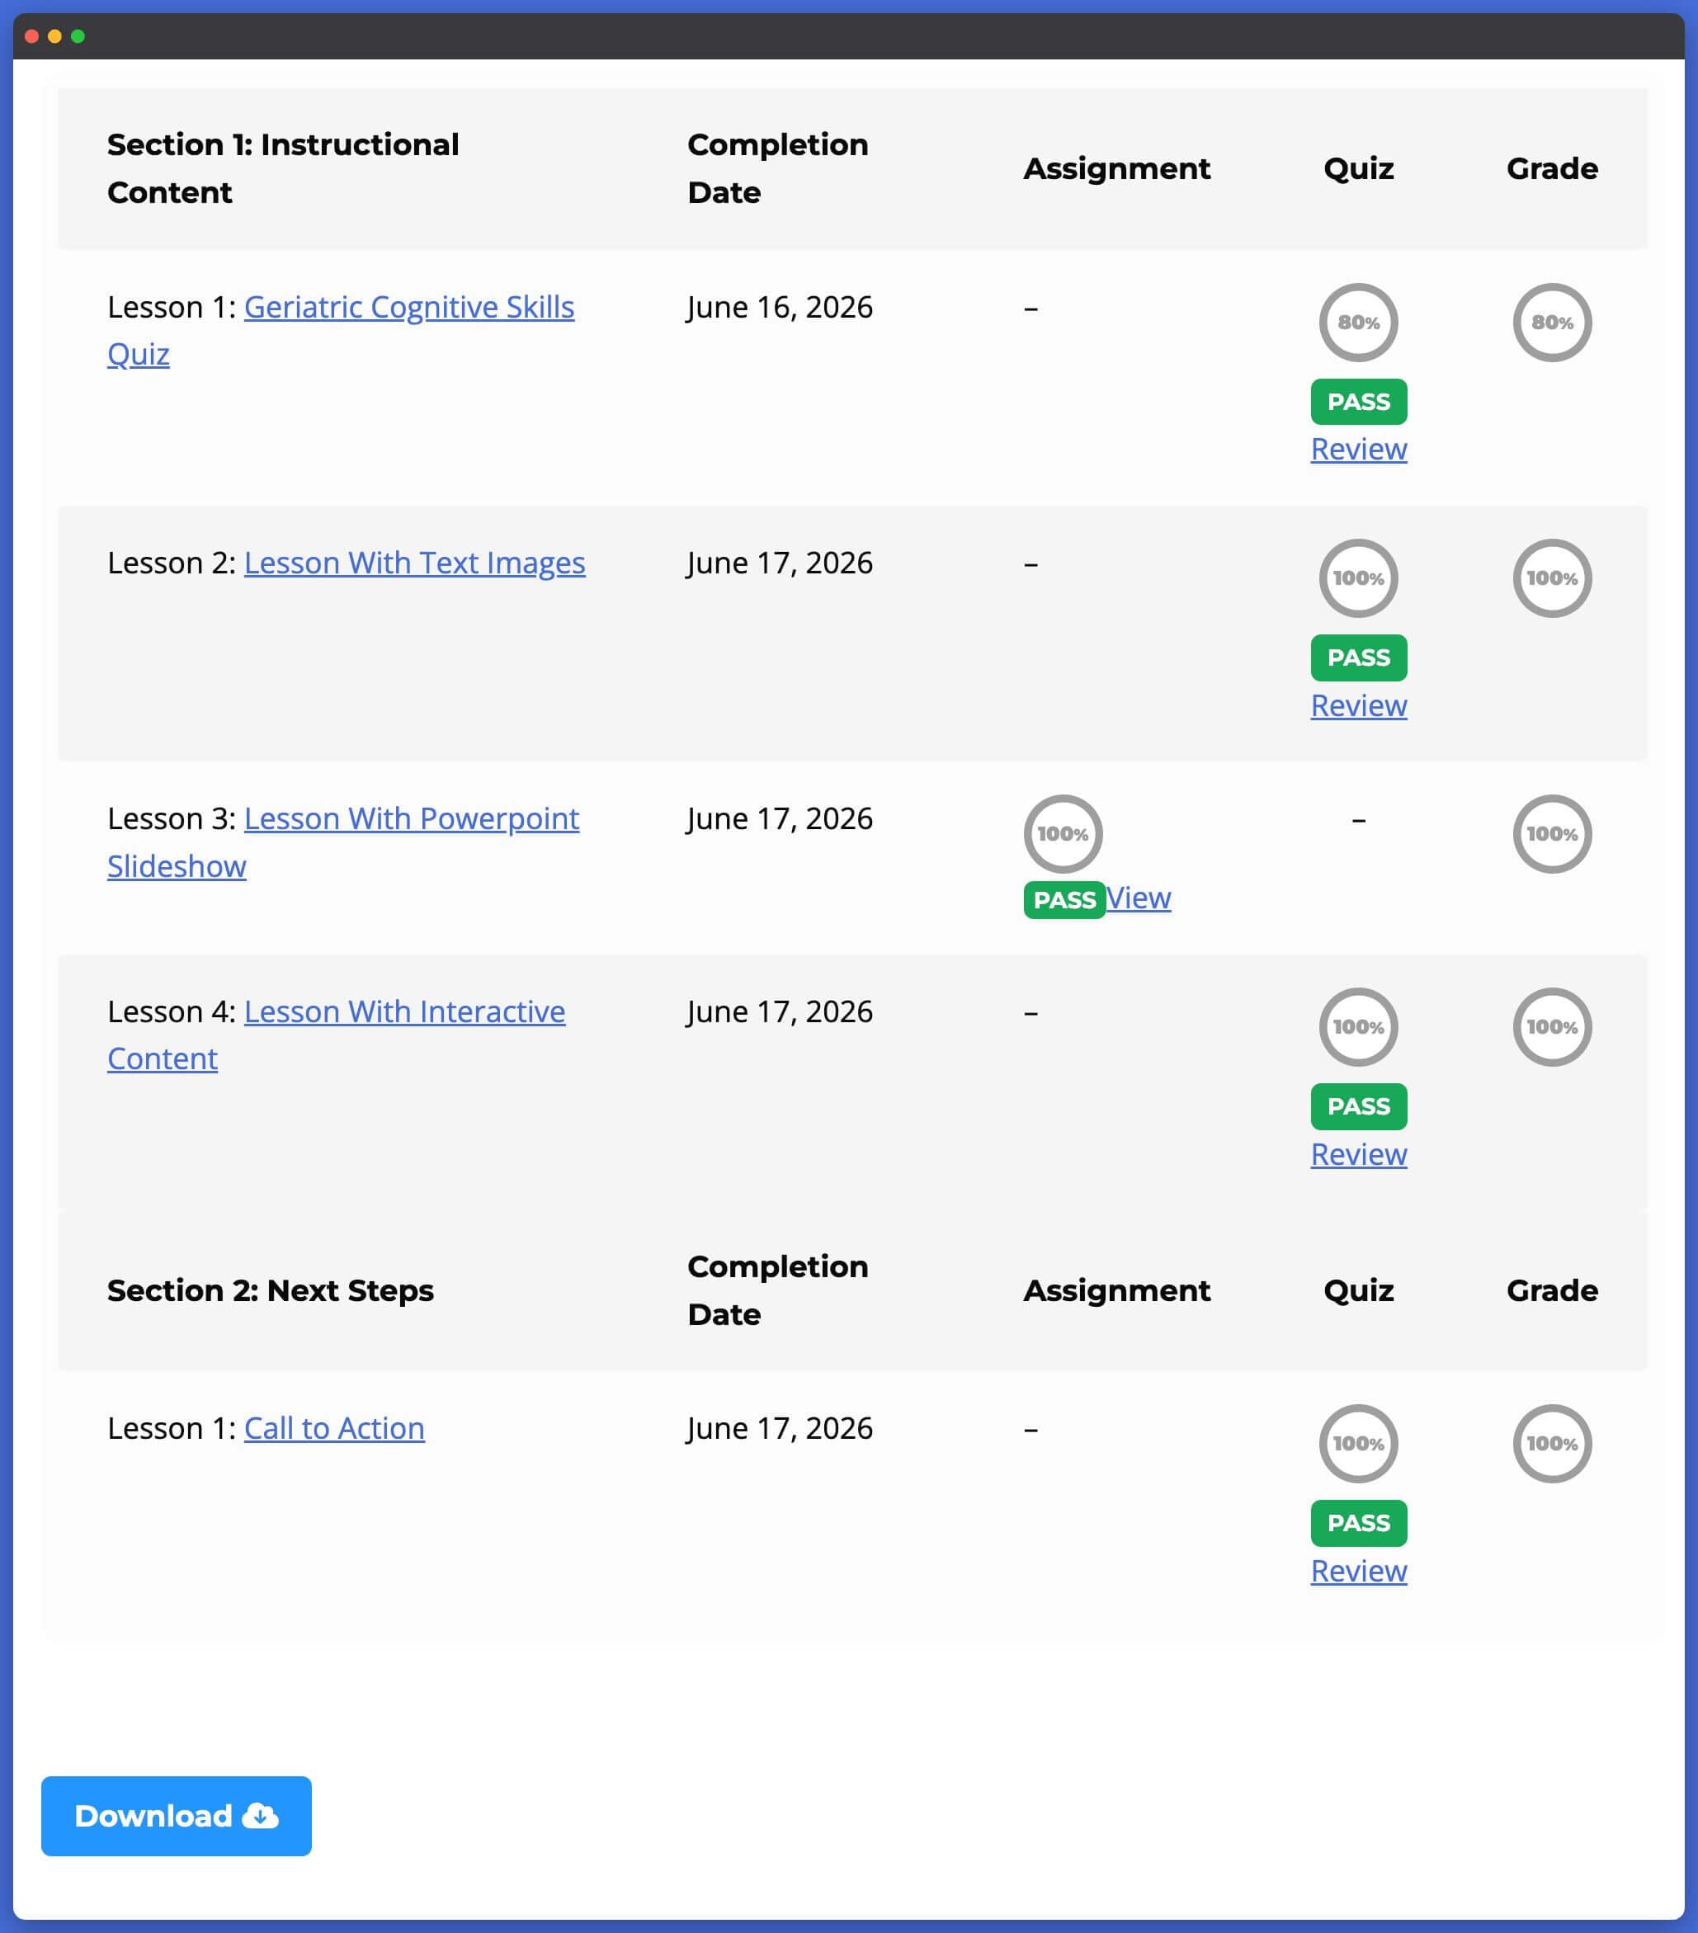Click Section 2: Next Steps heading
1698x1933 pixels.
[x=271, y=1291]
